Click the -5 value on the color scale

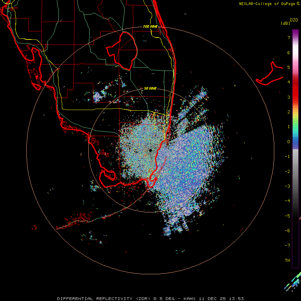287,216
